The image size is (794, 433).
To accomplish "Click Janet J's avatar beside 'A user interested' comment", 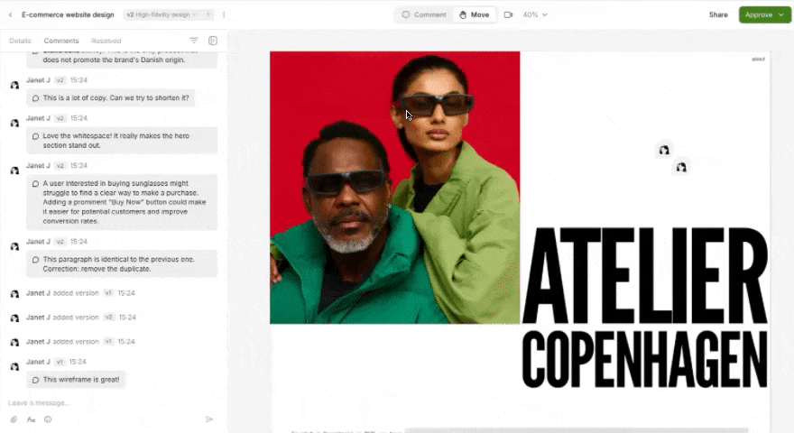I will [14, 170].
